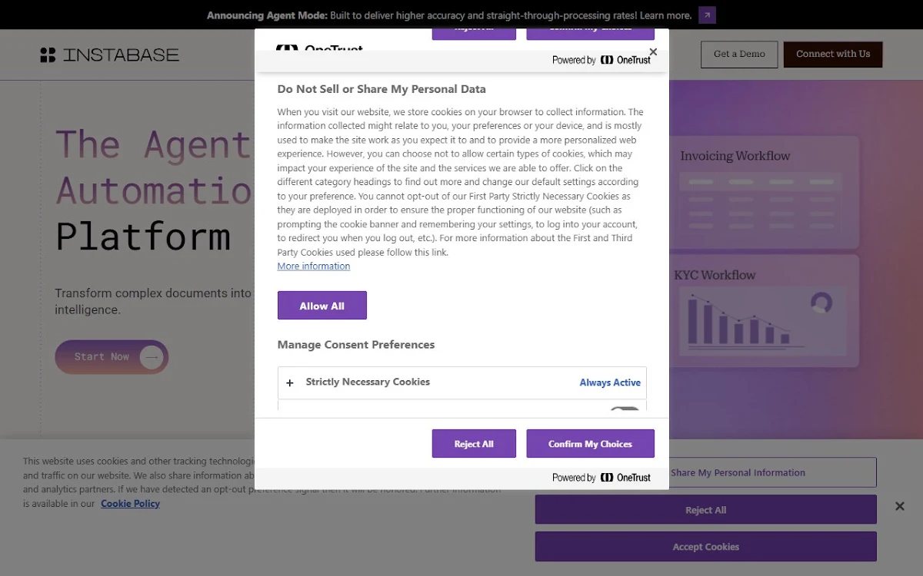Open the More information link
Image resolution: width=923 pixels, height=576 pixels.
pos(314,266)
